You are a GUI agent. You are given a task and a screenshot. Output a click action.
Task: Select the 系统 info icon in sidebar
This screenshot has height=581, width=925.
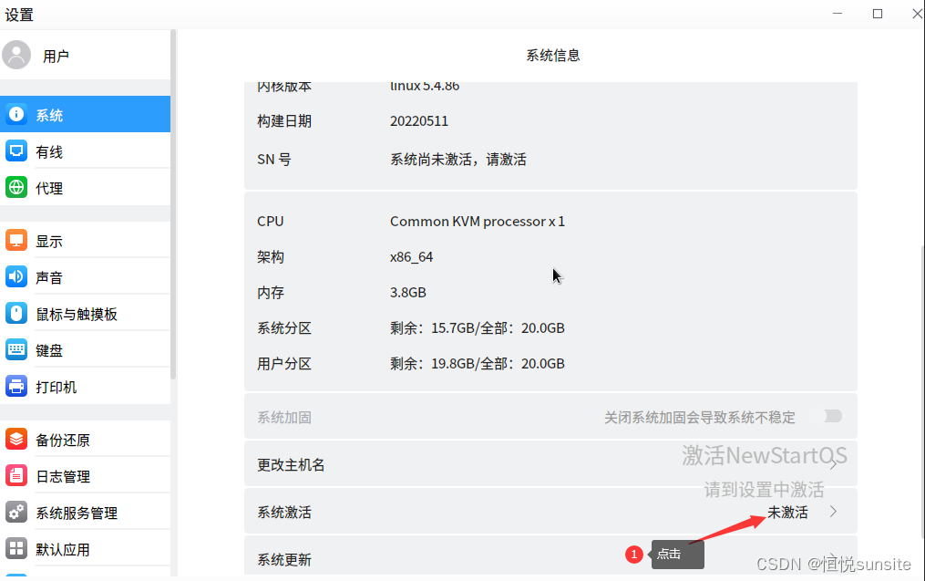tap(16, 114)
